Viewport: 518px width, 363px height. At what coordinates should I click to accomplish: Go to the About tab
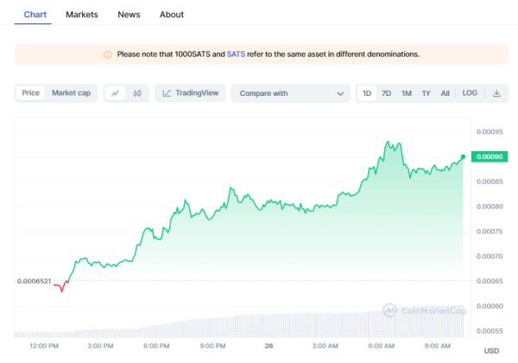(x=172, y=15)
